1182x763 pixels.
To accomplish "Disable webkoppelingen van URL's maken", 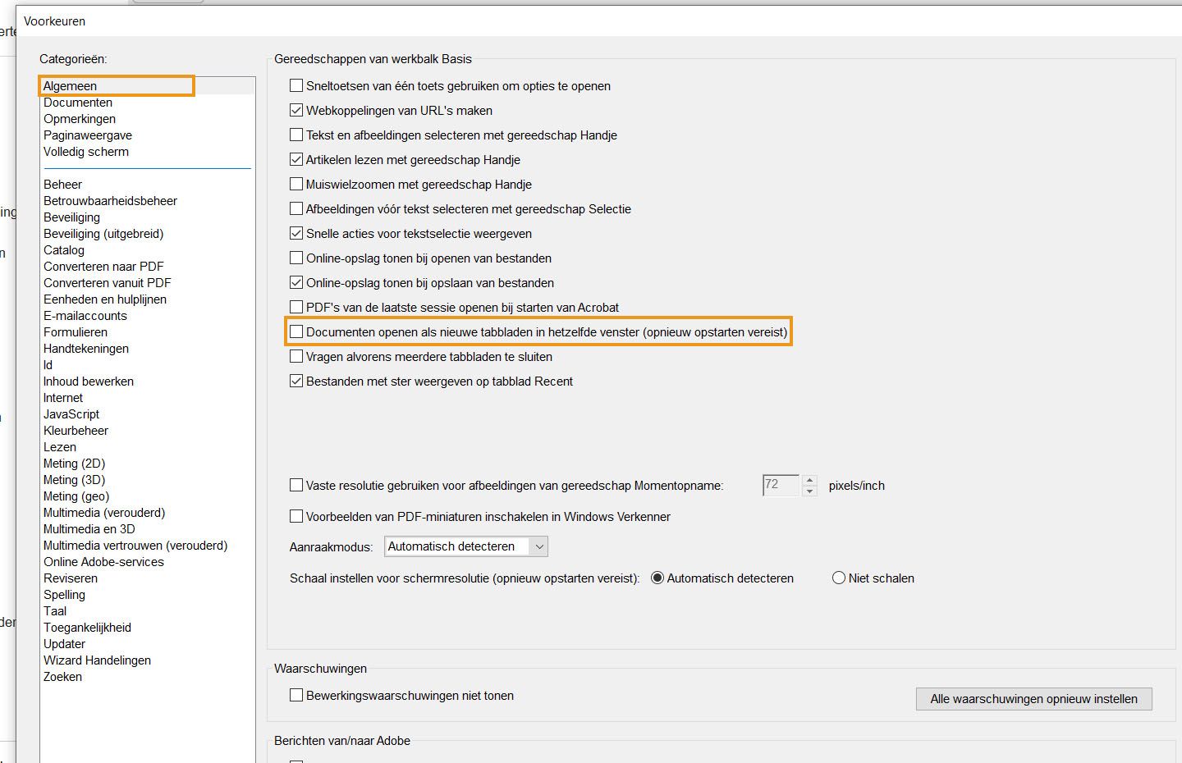I will pos(296,110).
